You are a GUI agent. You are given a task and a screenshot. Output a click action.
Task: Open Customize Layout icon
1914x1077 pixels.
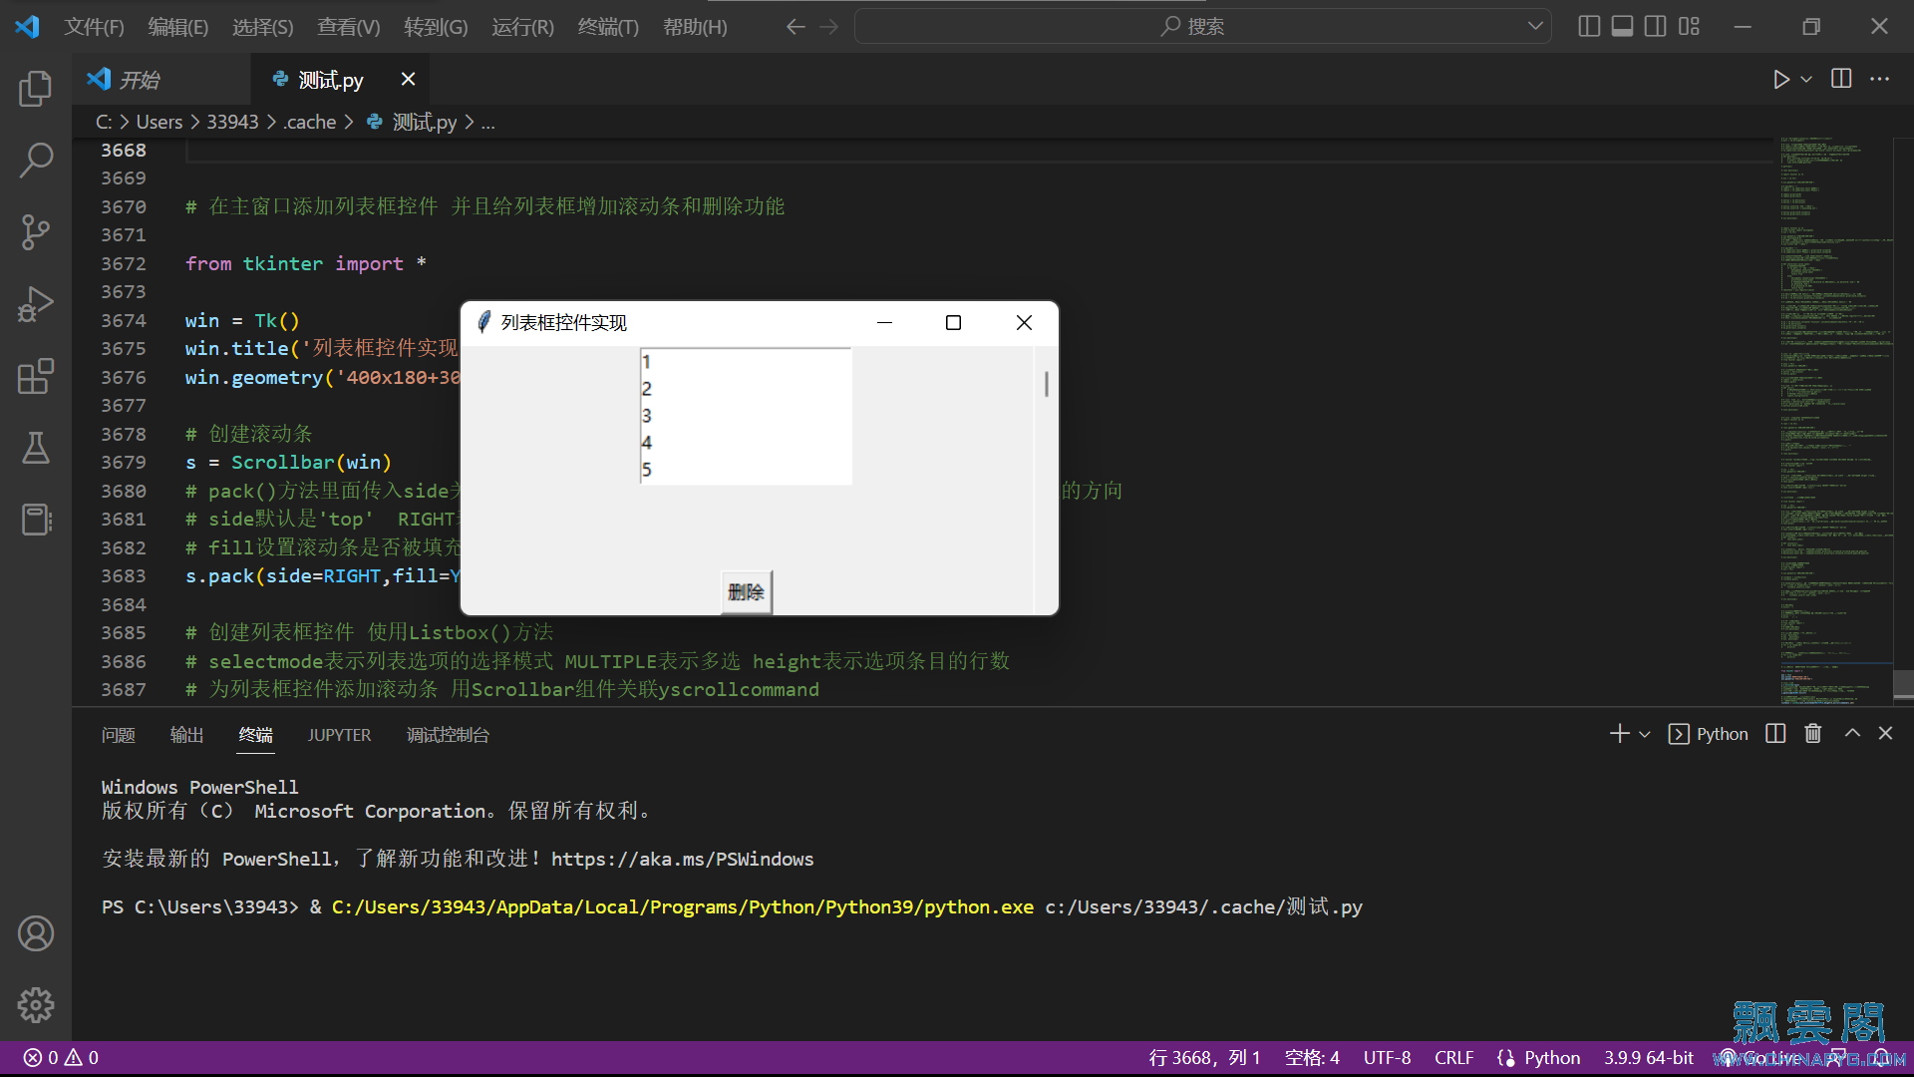click(x=1689, y=26)
